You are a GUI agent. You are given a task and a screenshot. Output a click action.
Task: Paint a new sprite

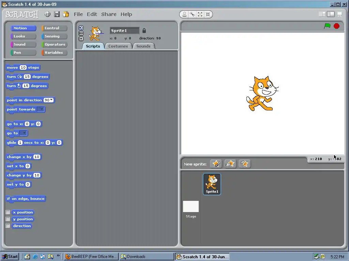216,164
